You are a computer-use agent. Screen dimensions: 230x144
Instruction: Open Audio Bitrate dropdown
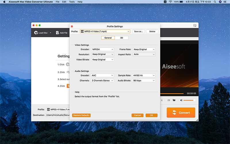(144, 81)
